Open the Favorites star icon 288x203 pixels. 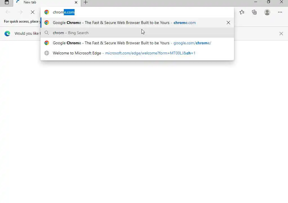[x=242, y=12]
